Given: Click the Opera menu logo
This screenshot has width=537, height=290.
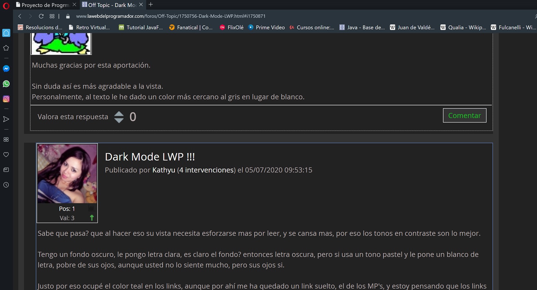Looking at the screenshot, I should click(6, 6).
